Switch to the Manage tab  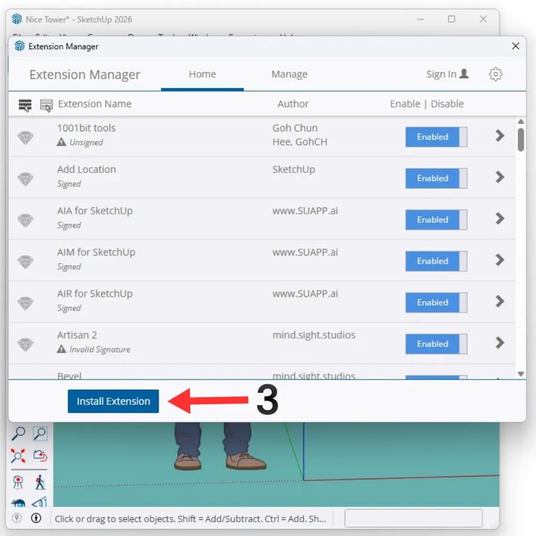click(289, 74)
